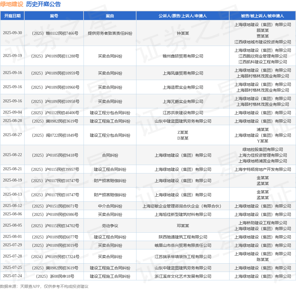This screenshot has width=296, height=289.
Task: Click the 开庭日期 column header
Action: tap(12, 16)
